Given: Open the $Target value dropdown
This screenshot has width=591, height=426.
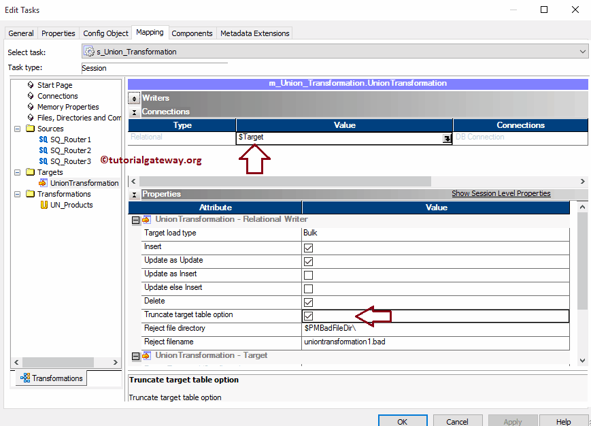Looking at the screenshot, I should [x=446, y=137].
